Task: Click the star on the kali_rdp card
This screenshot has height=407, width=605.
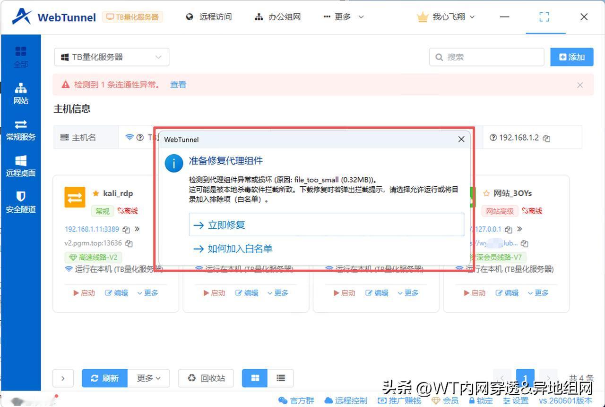Action: (96, 193)
